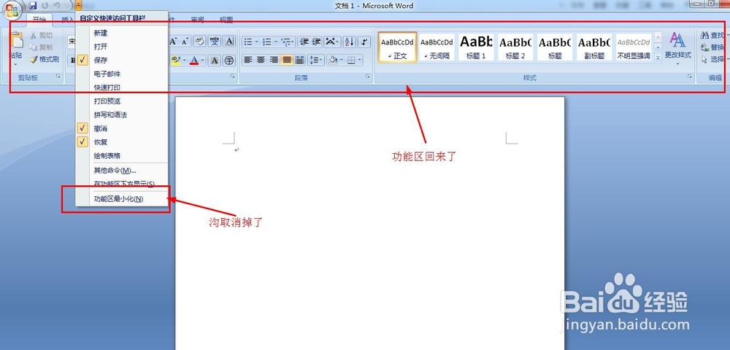Apply the 无间隔 style
Viewport: 730px width, 350px height.
coord(437,47)
